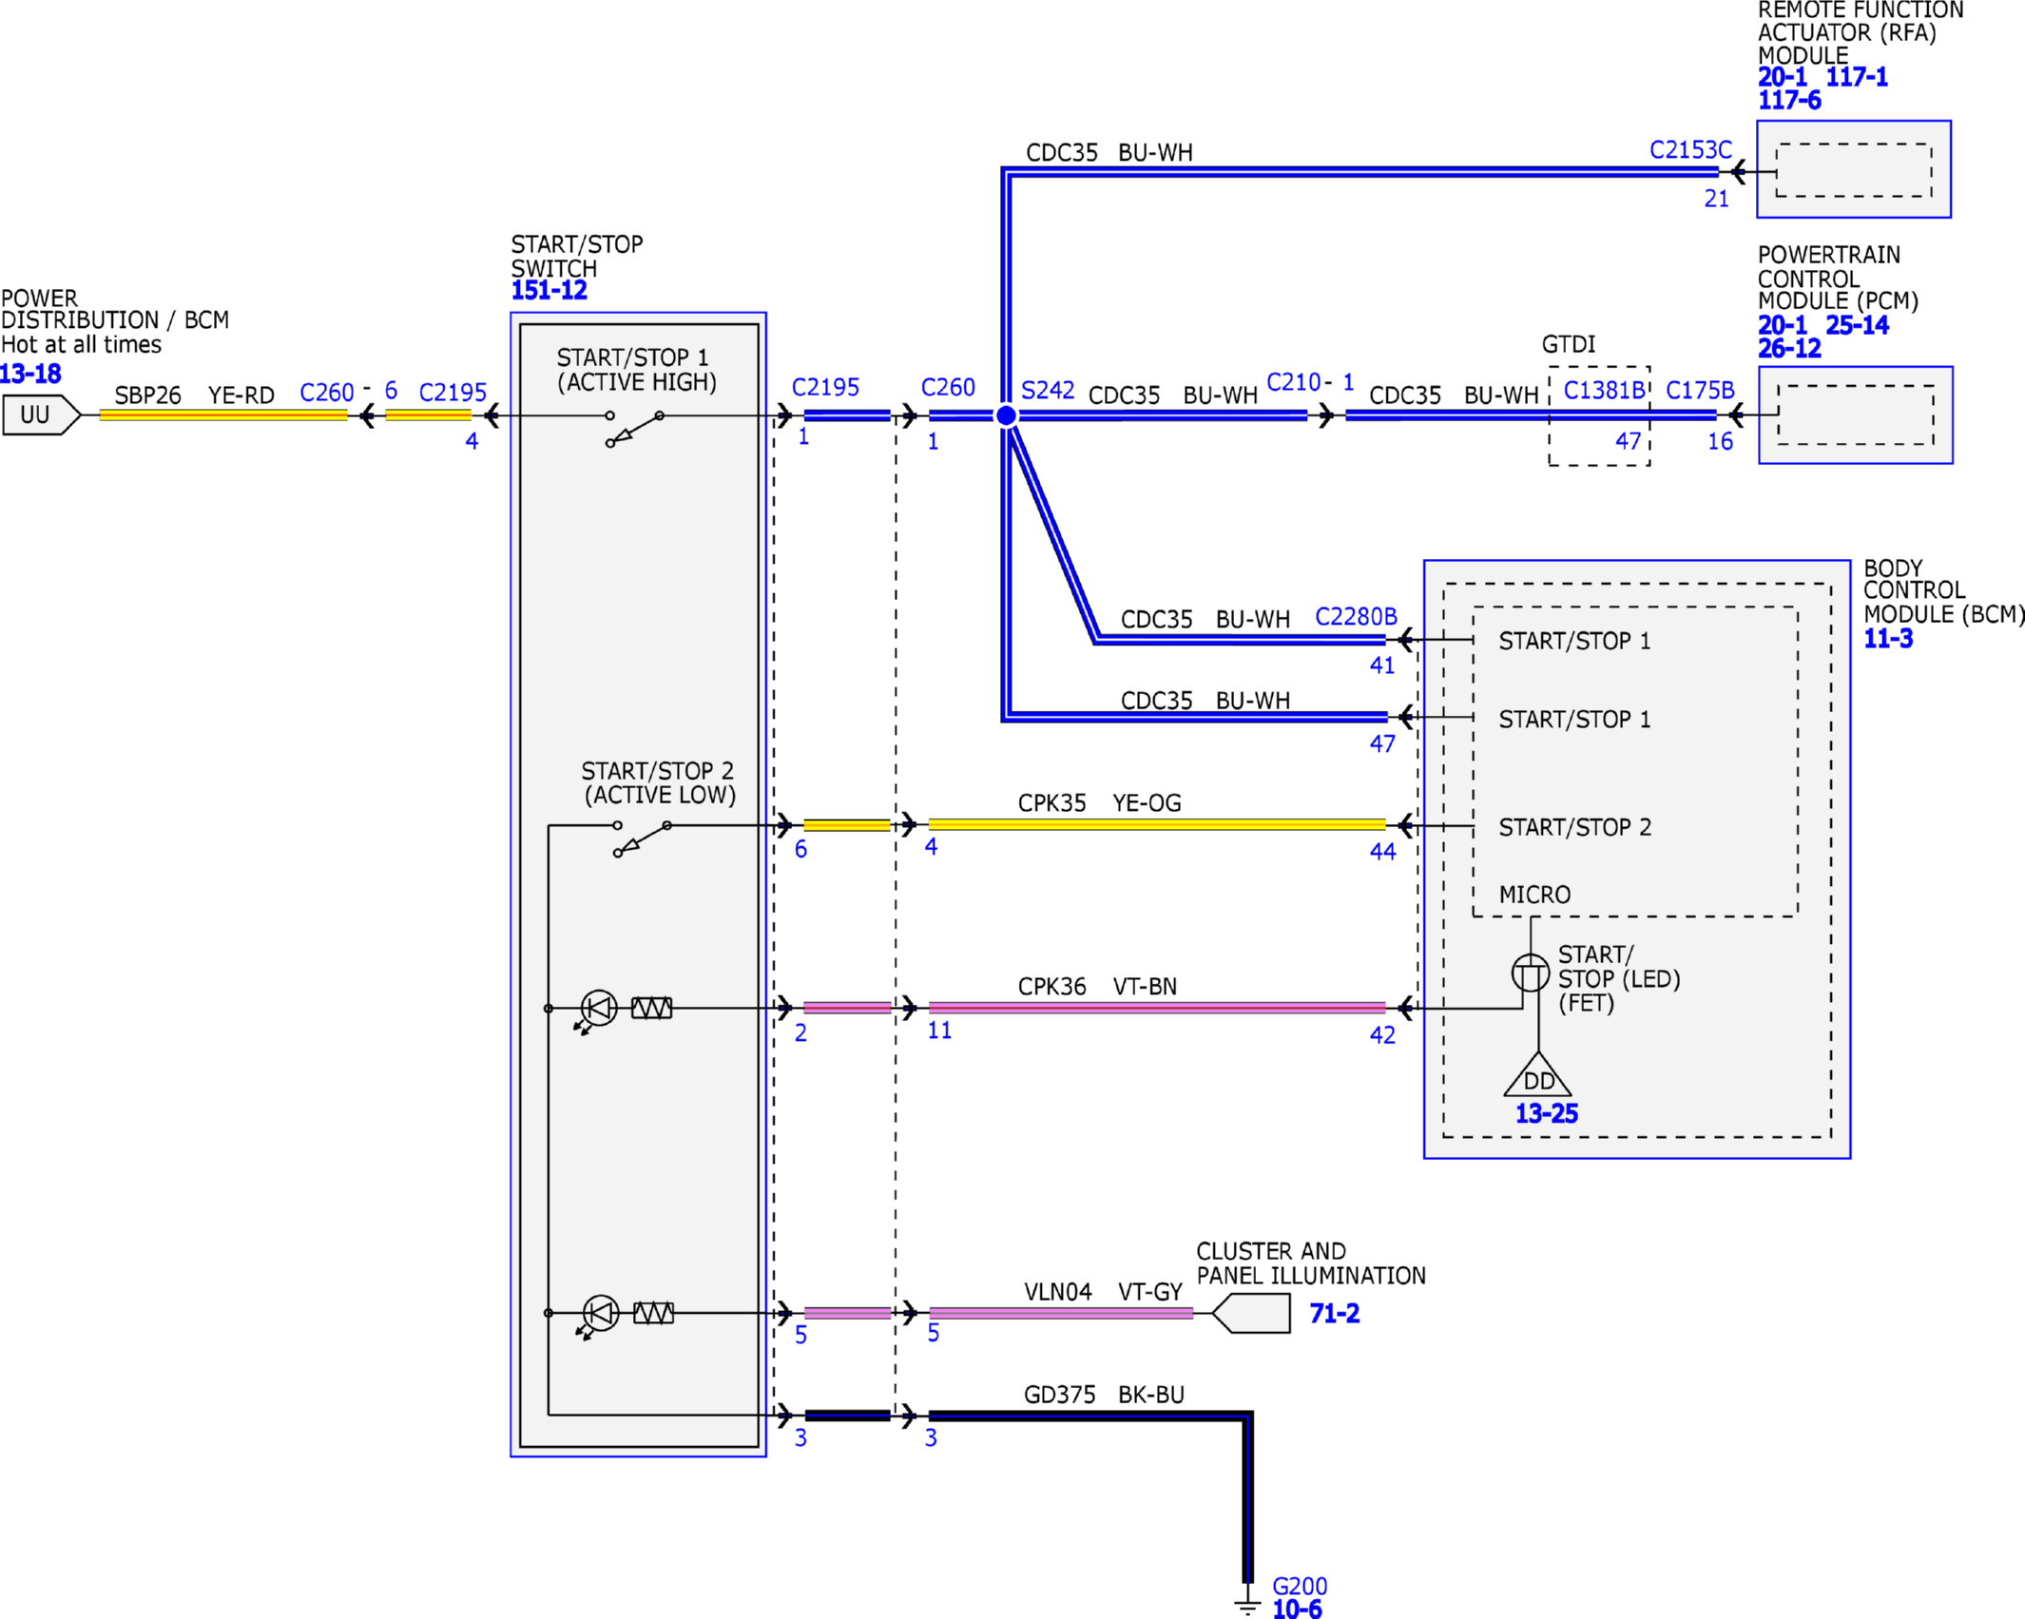
Task: Open the 10-6 ground reference link
Action: click(x=1297, y=1609)
